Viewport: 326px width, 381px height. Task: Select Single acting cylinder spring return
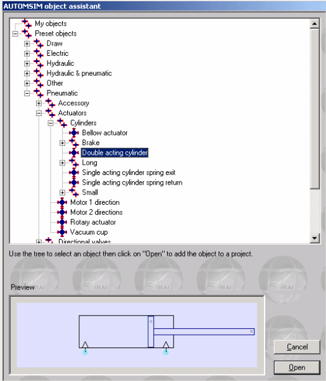[x=132, y=183]
